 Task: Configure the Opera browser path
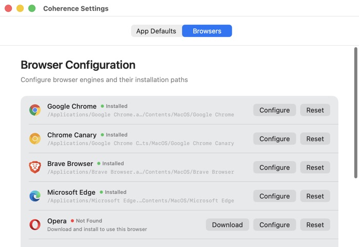(x=274, y=224)
